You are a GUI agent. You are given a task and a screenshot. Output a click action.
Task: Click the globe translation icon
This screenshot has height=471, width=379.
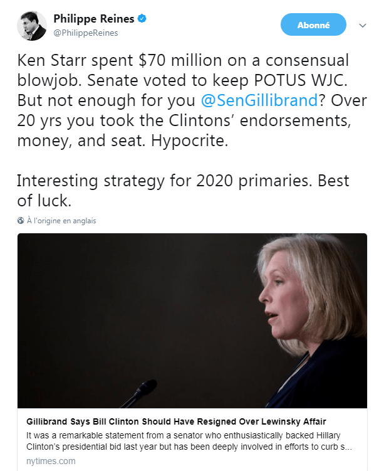click(x=21, y=221)
